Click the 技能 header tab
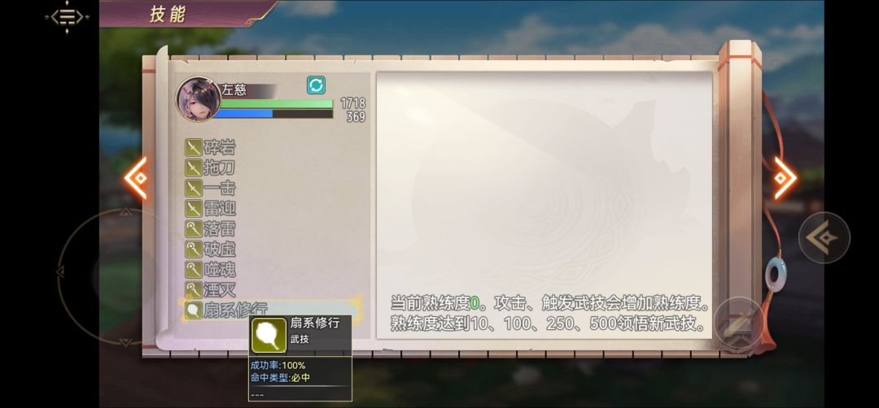 pos(167,15)
